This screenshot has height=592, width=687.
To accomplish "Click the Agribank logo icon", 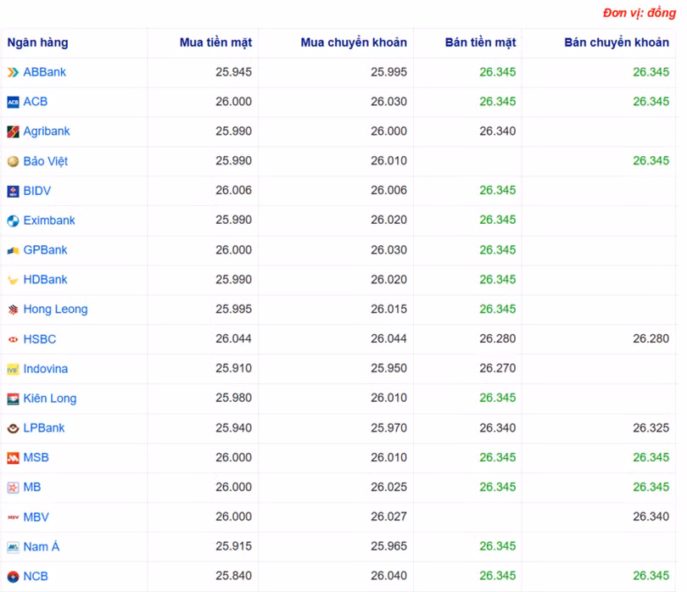I will (12, 131).
